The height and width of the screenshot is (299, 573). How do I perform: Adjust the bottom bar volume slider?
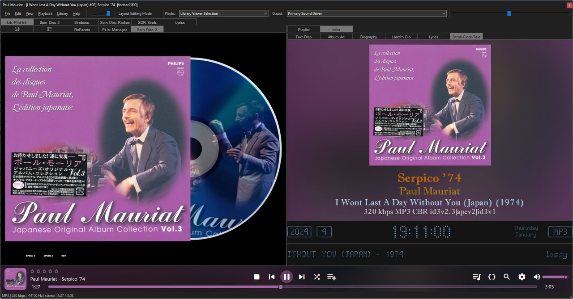(556, 277)
